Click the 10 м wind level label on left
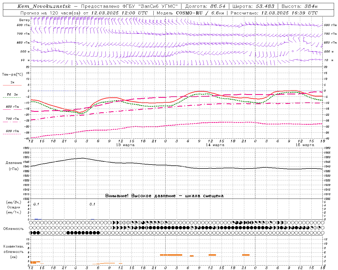Screen dimensions: 338x270 pos(25,60)
